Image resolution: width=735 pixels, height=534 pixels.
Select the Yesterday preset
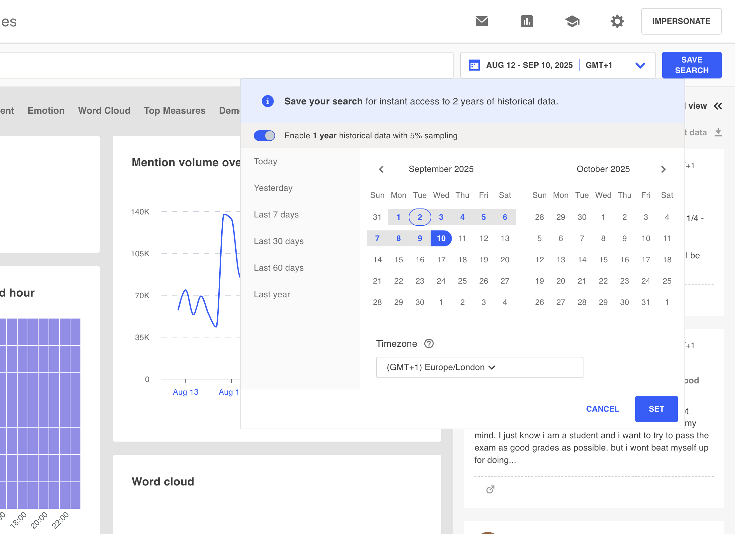pyautogui.click(x=273, y=188)
